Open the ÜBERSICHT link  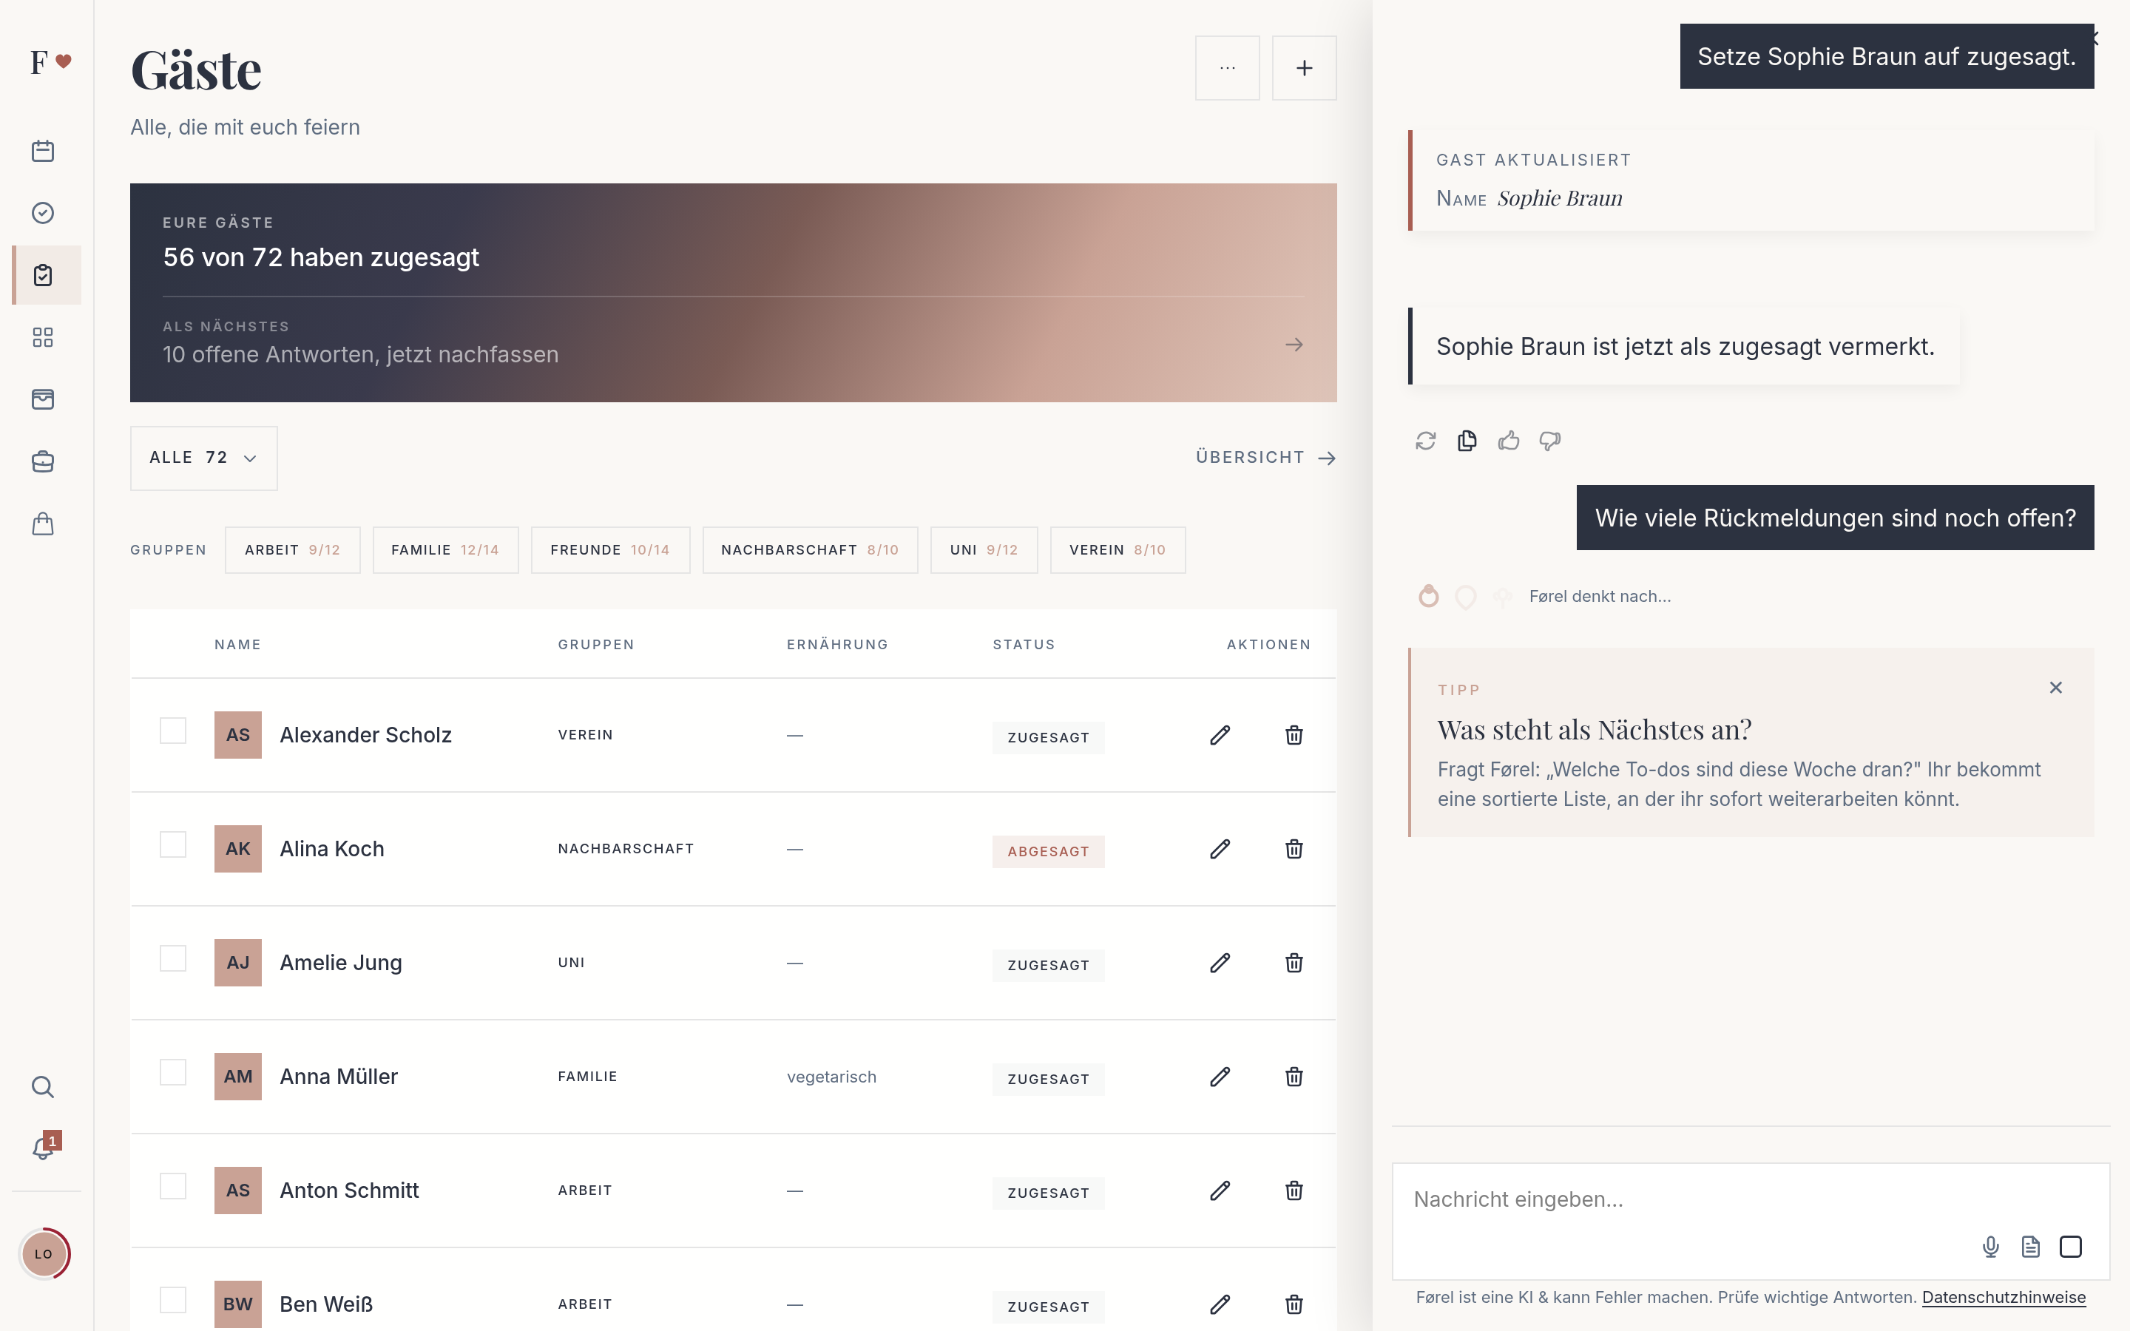click(1265, 458)
